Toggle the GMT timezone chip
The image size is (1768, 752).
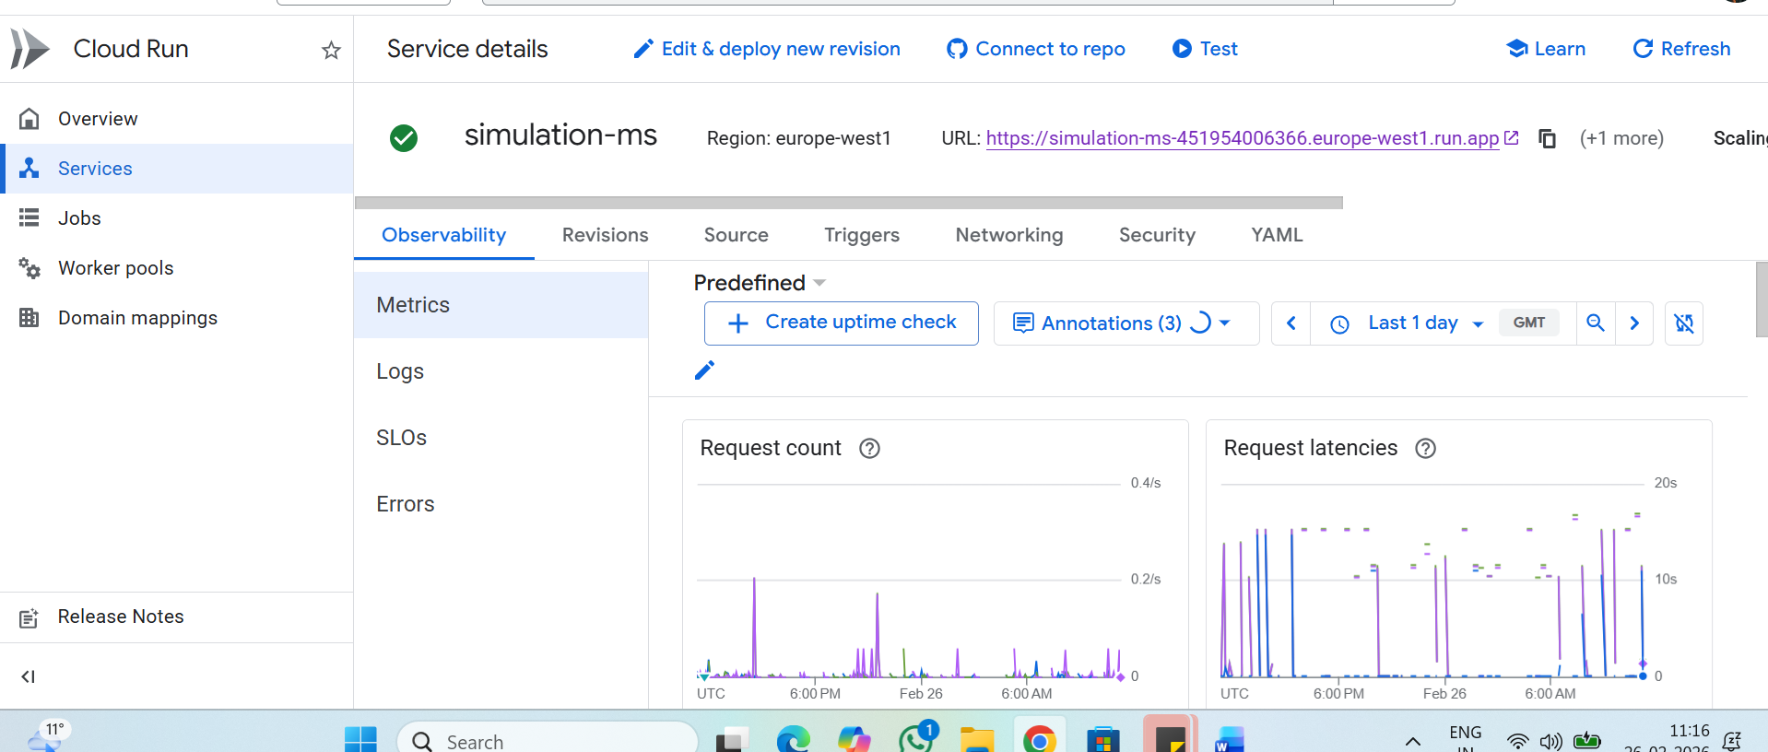click(1529, 323)
